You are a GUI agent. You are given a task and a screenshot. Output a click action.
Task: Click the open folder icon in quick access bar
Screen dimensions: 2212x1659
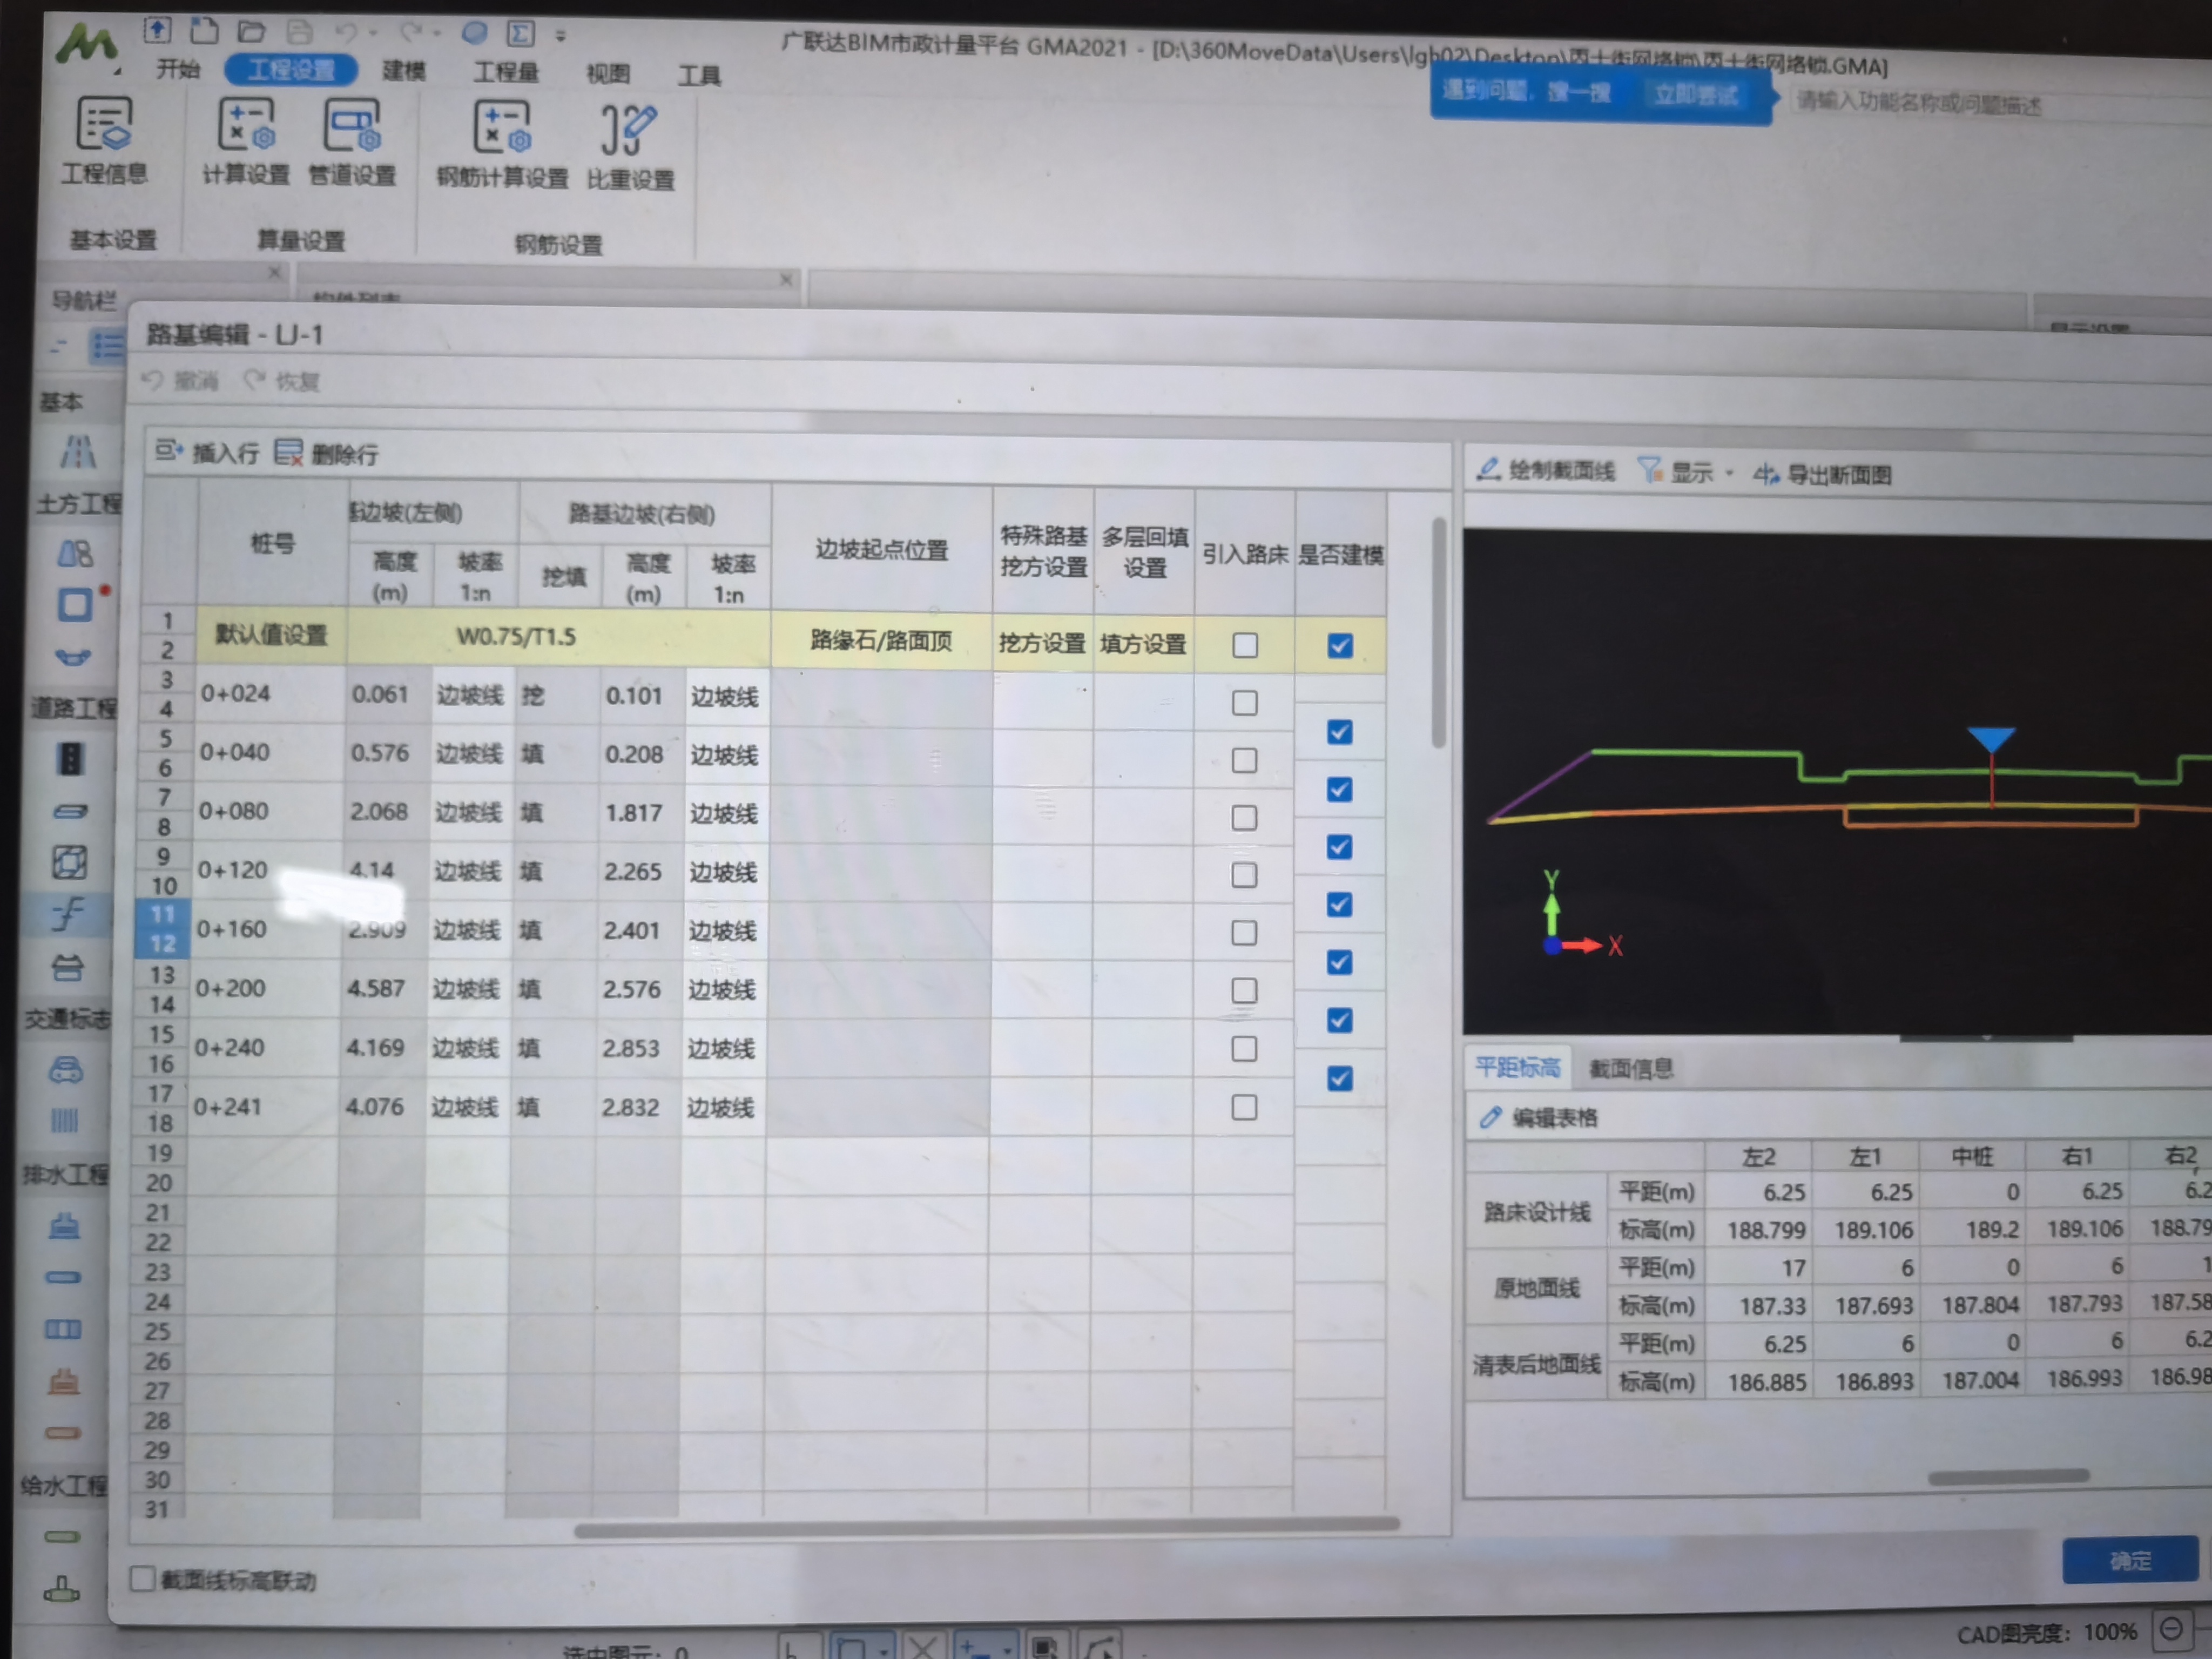251,32
